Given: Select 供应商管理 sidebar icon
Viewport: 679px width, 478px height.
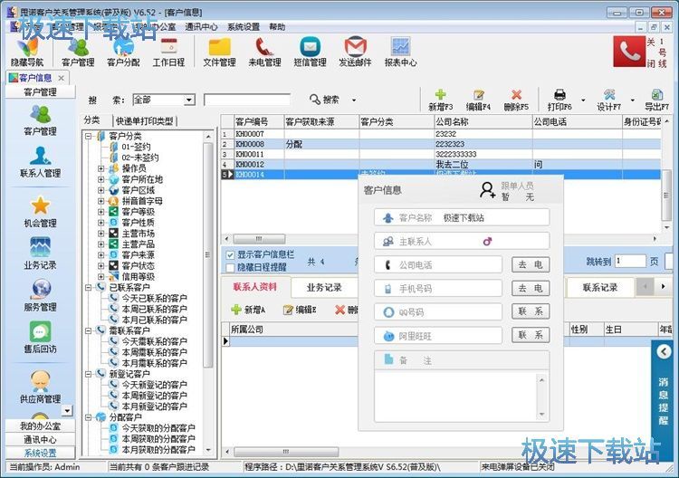Looking at the screenshot, I should tap(40, 387).
